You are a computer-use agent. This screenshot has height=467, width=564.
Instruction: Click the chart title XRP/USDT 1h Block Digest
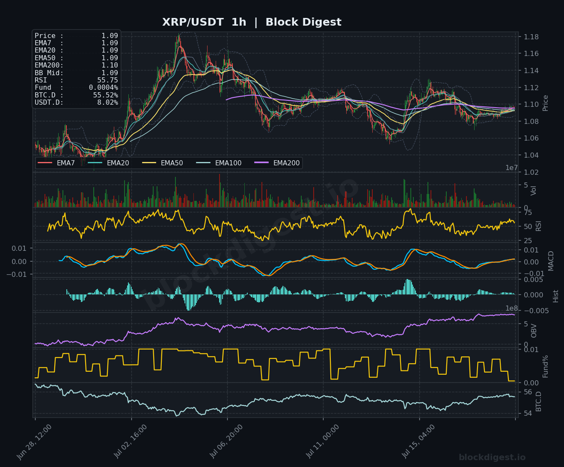point(252,22)
